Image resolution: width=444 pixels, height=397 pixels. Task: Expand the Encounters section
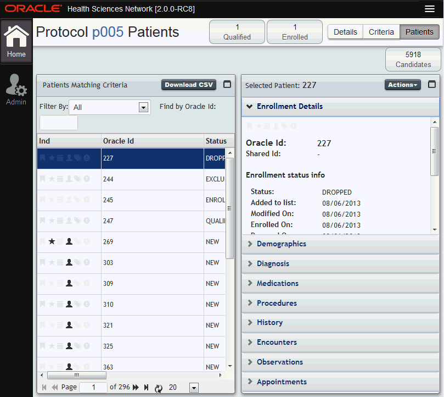click(x=340, y=343)
